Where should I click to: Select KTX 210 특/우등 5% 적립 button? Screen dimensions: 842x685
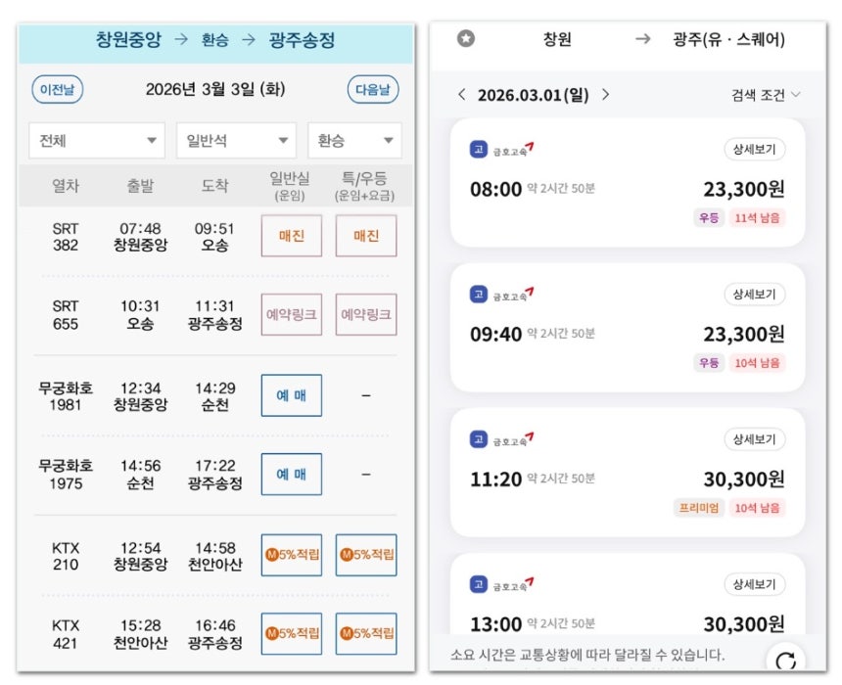[x=366, y=555]
